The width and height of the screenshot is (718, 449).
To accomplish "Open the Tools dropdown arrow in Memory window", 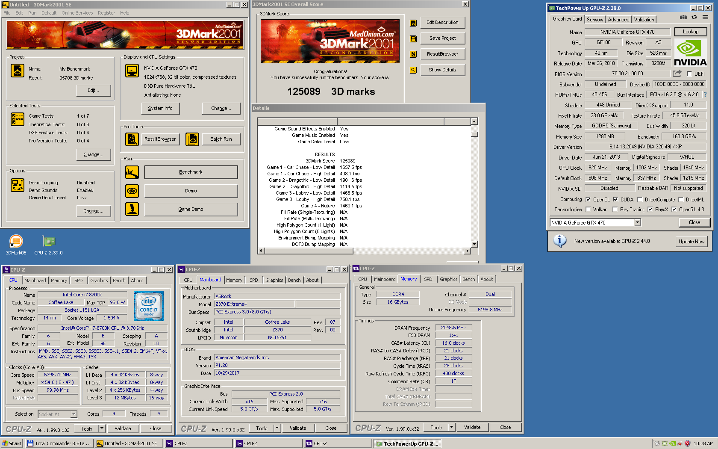I will [x=451, y=427].
